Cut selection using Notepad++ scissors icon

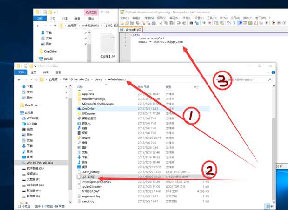[x=161, y=23]
